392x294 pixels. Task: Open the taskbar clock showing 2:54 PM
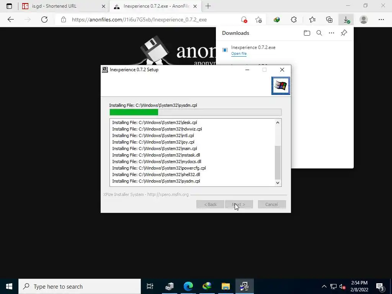click(359, 286)
